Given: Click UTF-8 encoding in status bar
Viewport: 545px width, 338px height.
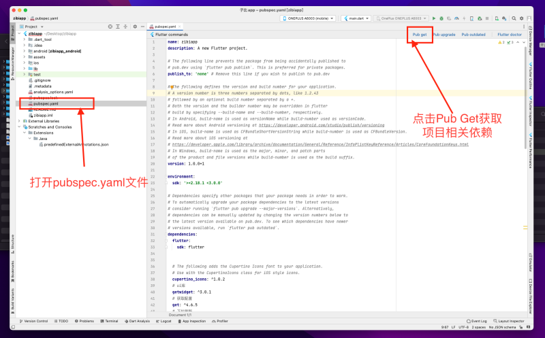Looking at the screenshot, I should 464,327.
